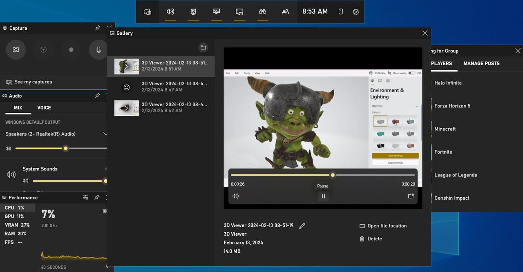Close the Looking for Group widget
Screen dimensions: 523x272
pos(518,51)
